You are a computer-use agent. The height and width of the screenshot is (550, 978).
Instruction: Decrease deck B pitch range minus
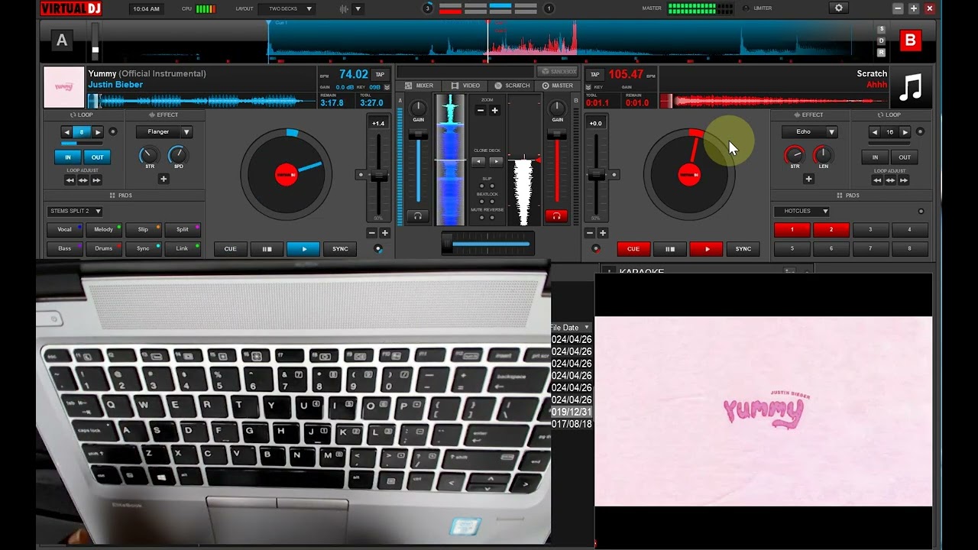pos(590,233)
